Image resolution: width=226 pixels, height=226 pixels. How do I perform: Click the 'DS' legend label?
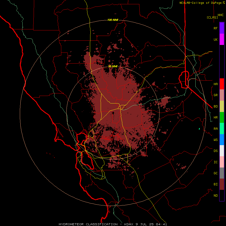215,151
